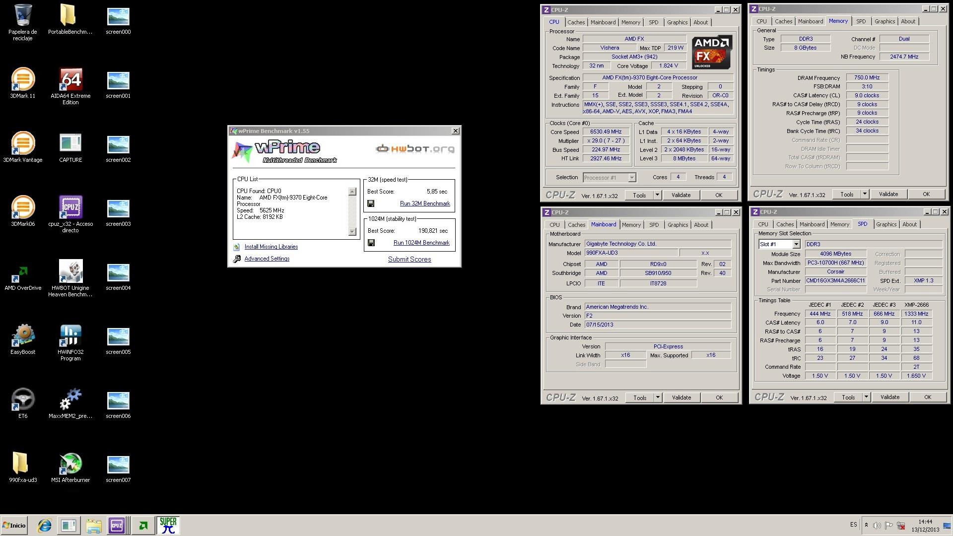Select the screen000 image file
The image size is (953, 536).
[118, 21]
